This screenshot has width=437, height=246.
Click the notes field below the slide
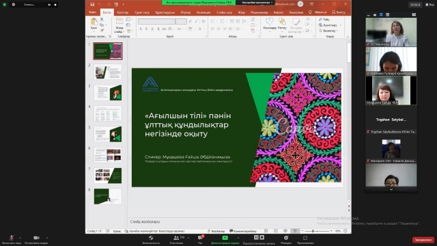[x=237, y=221]
